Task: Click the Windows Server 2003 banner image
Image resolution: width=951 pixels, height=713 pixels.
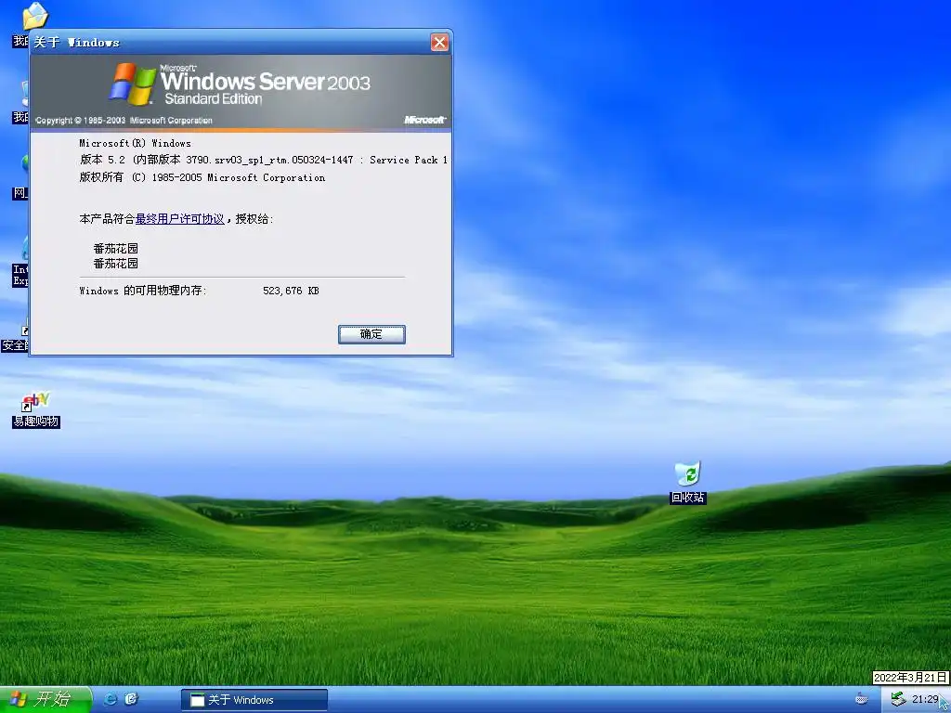Action: pyautogui.click(x=241, y=92)
